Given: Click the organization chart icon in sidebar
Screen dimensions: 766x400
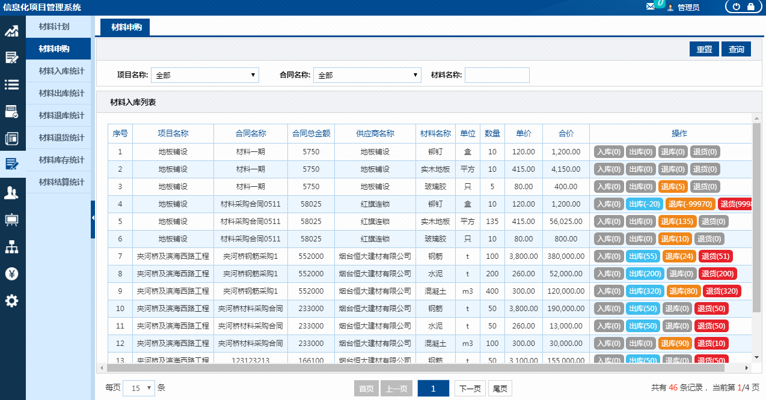Looking at the screenshot, I should click(x=12, y=247).
